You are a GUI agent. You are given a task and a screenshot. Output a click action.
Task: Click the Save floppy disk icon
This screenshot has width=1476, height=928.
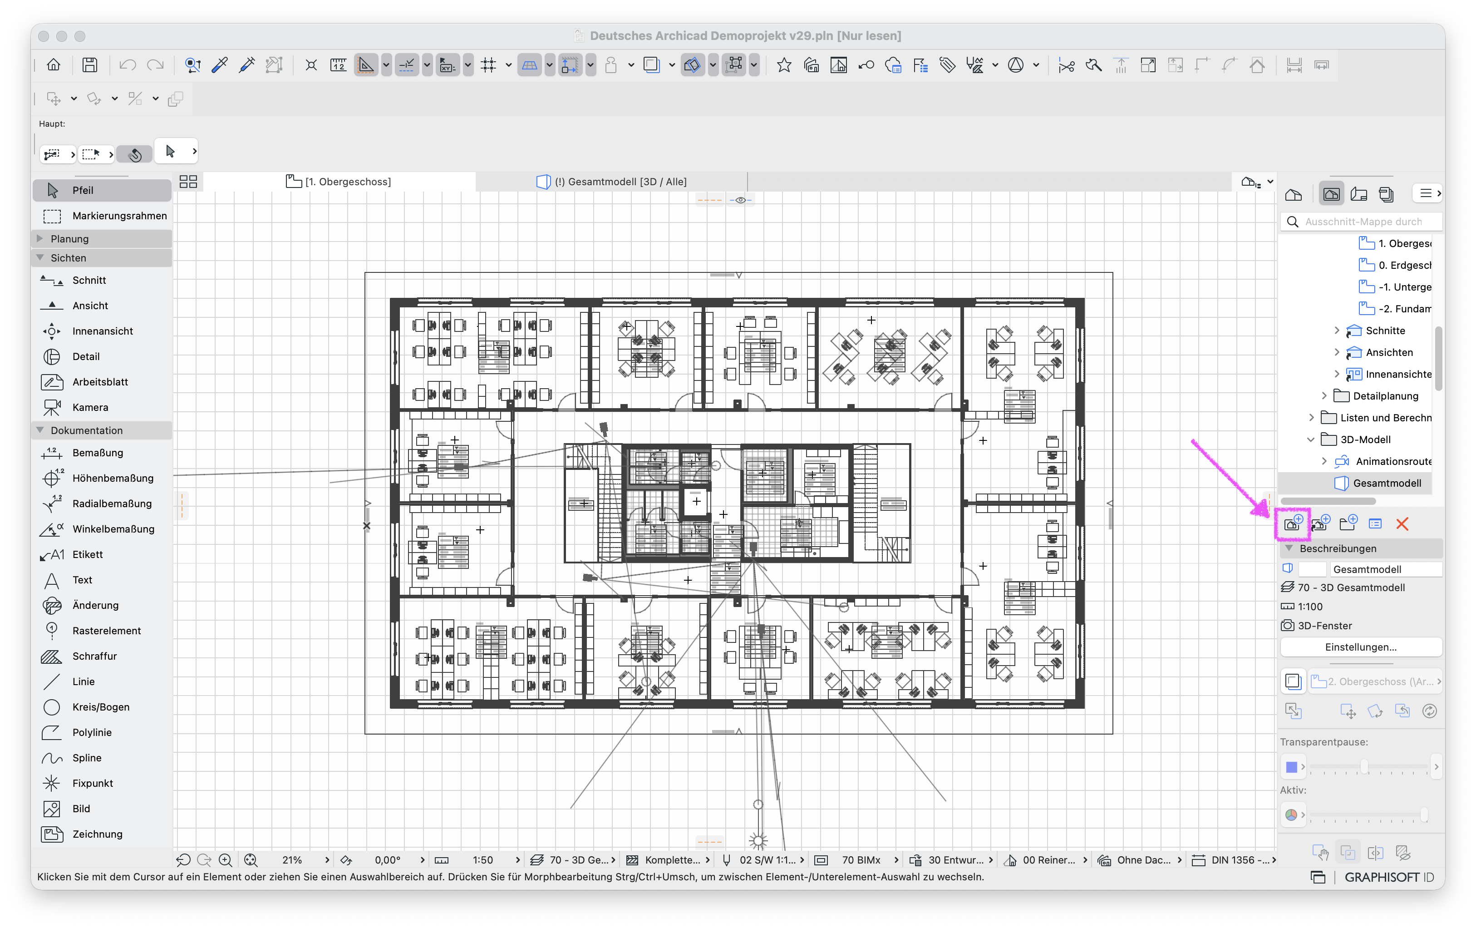coord(89,65)
